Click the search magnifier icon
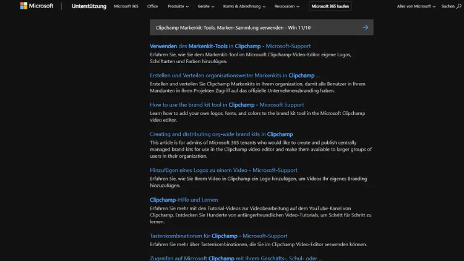Viewport: 464px width, 261px height. pyautogui.click(x=458, y=6)
